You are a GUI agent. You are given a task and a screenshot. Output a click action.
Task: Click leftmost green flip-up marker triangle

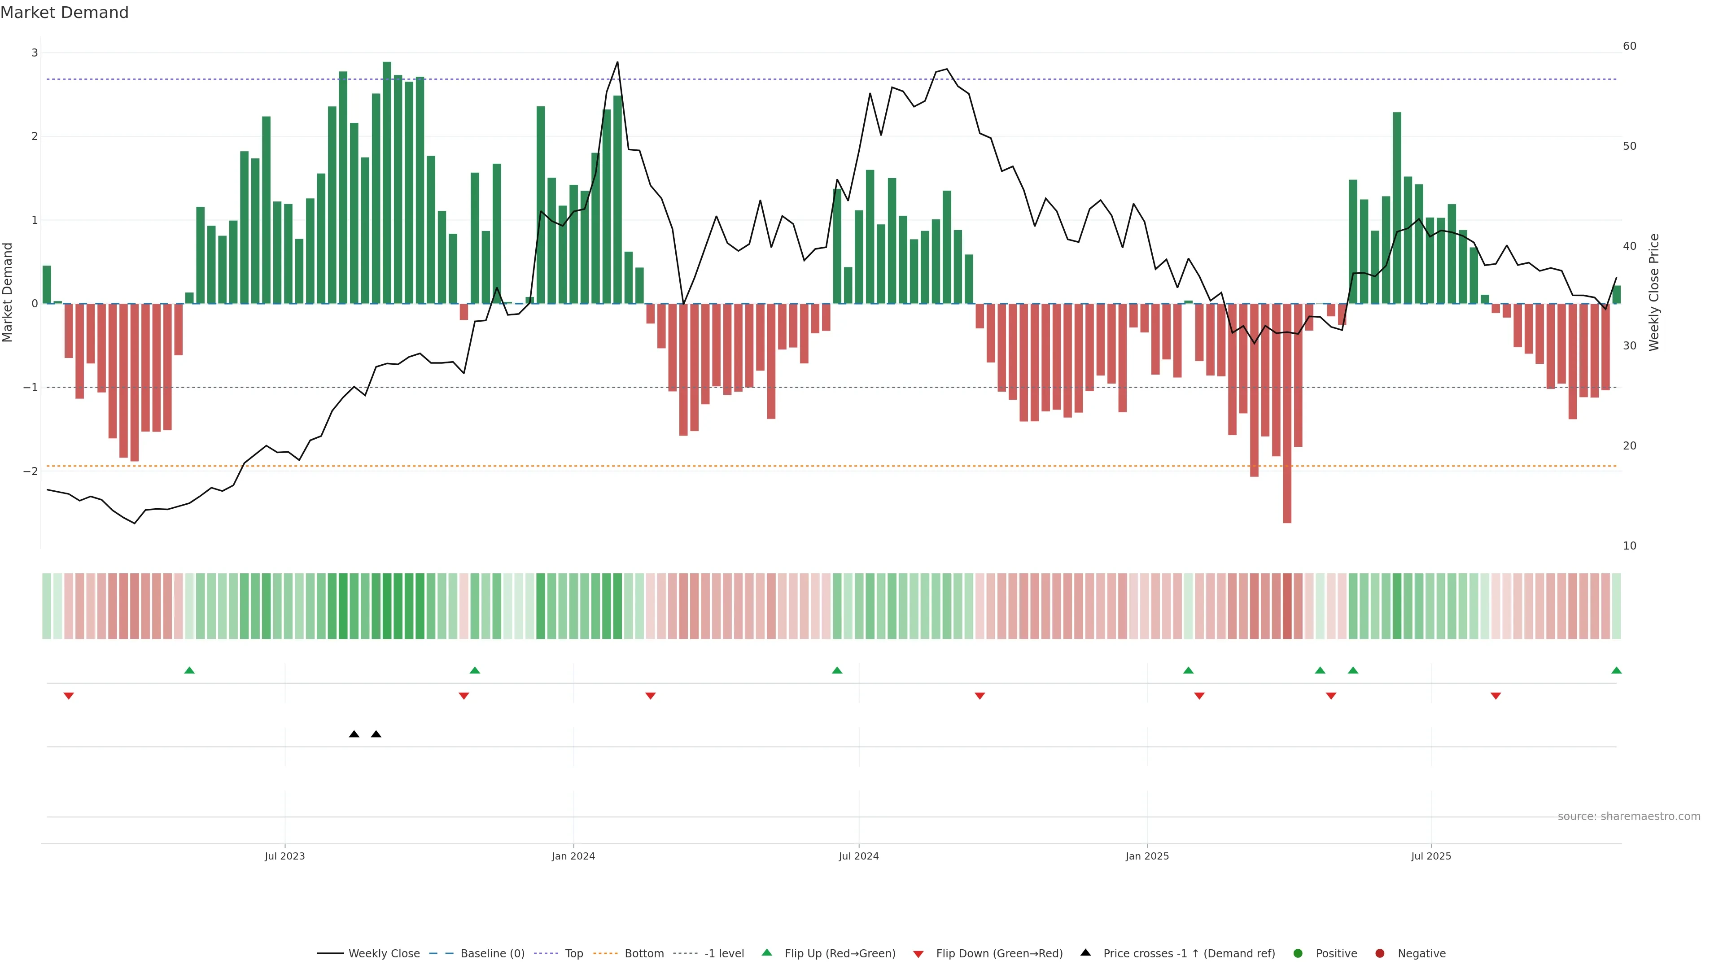click(189, 671)
